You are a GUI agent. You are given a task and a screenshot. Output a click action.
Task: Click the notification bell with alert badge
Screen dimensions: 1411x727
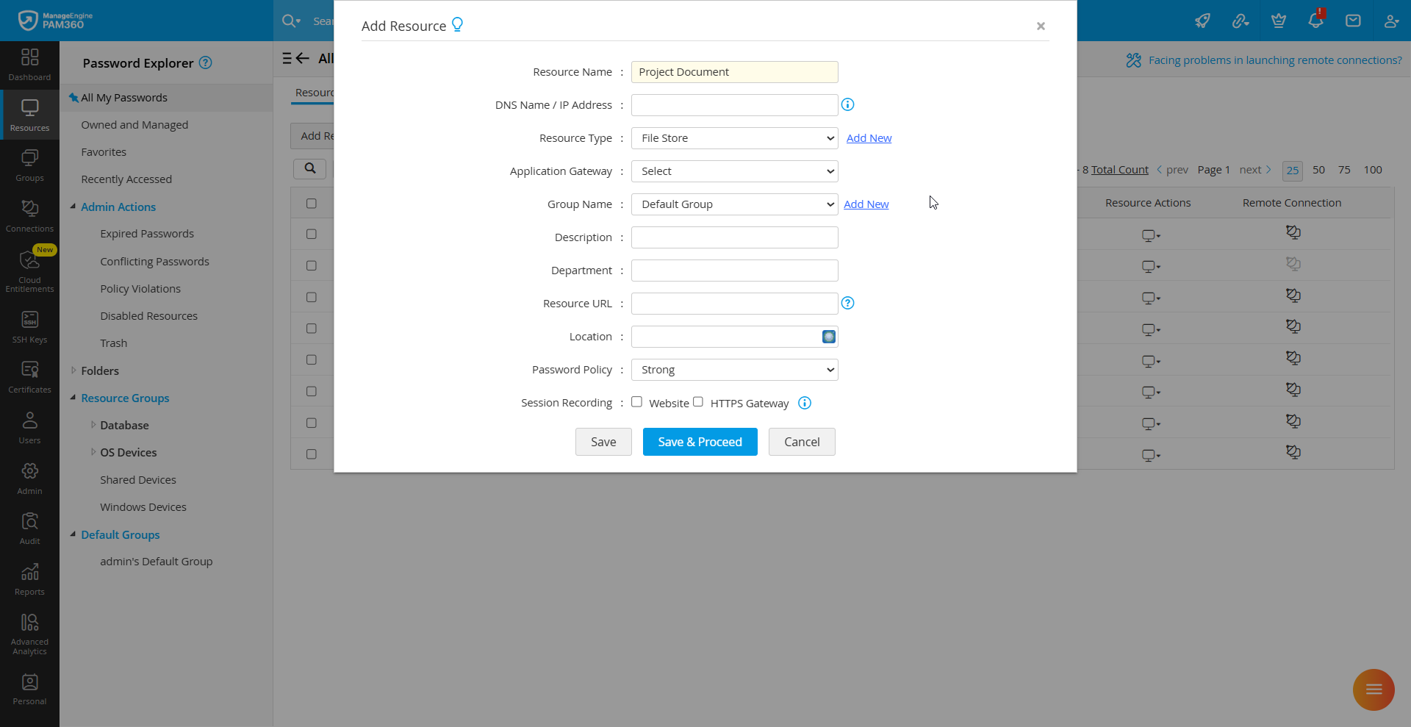tap(1315, 21)
